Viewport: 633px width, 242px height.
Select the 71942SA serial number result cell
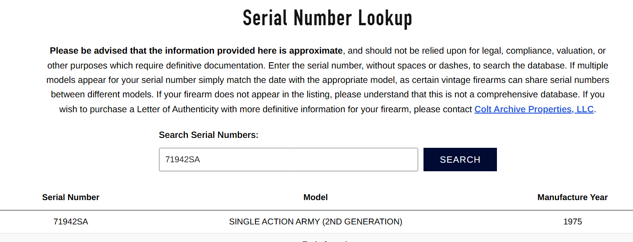pyautogui.click(x=71, y=222)
